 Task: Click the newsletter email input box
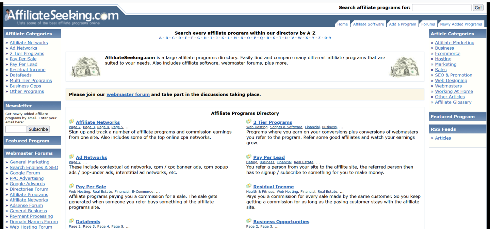16,129
